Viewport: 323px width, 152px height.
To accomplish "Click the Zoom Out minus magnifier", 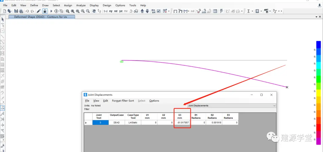I will (x=88, y=11).
